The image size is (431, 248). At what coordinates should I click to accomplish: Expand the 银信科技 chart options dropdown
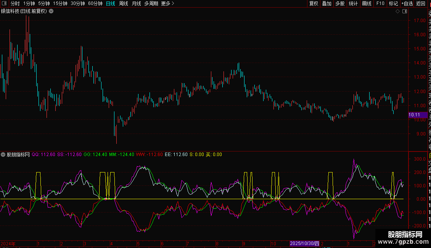pos(51,11)
